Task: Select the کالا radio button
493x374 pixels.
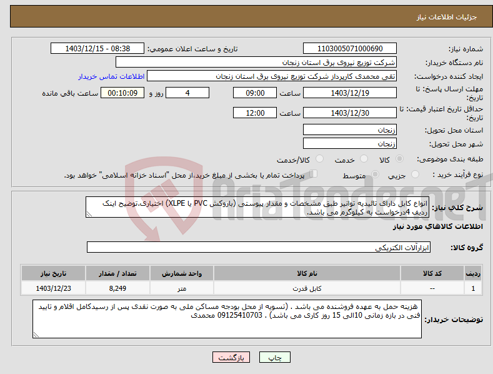Action: 400,159
